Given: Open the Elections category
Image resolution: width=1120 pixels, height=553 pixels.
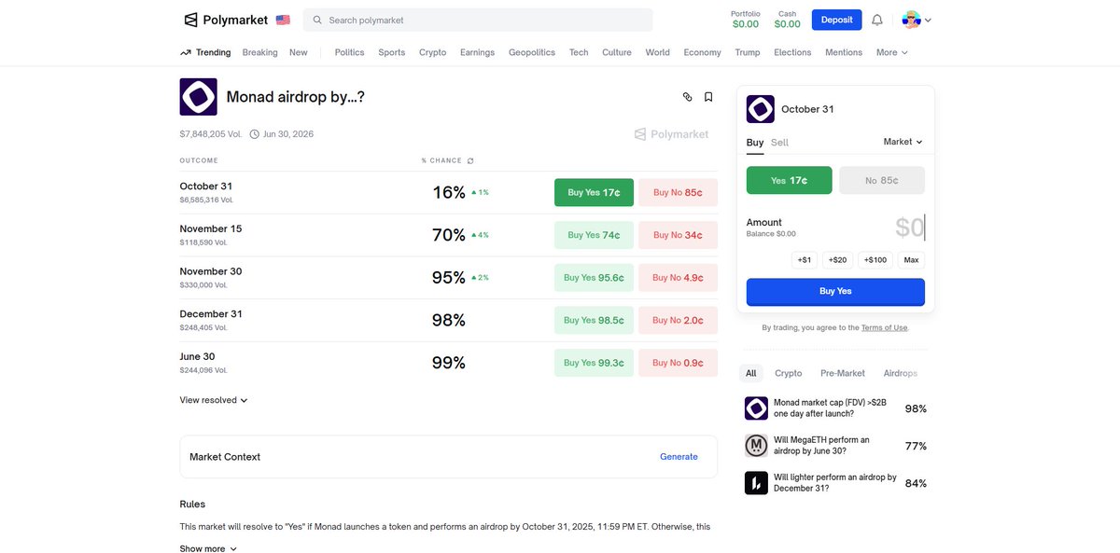Looking at the screenshot, I should (x=792, y=52).
